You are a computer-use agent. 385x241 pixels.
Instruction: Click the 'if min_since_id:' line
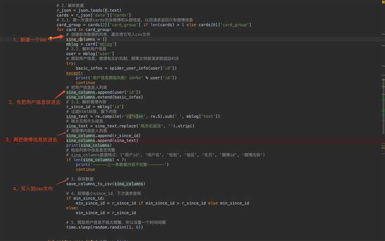(x=85, y=198)
